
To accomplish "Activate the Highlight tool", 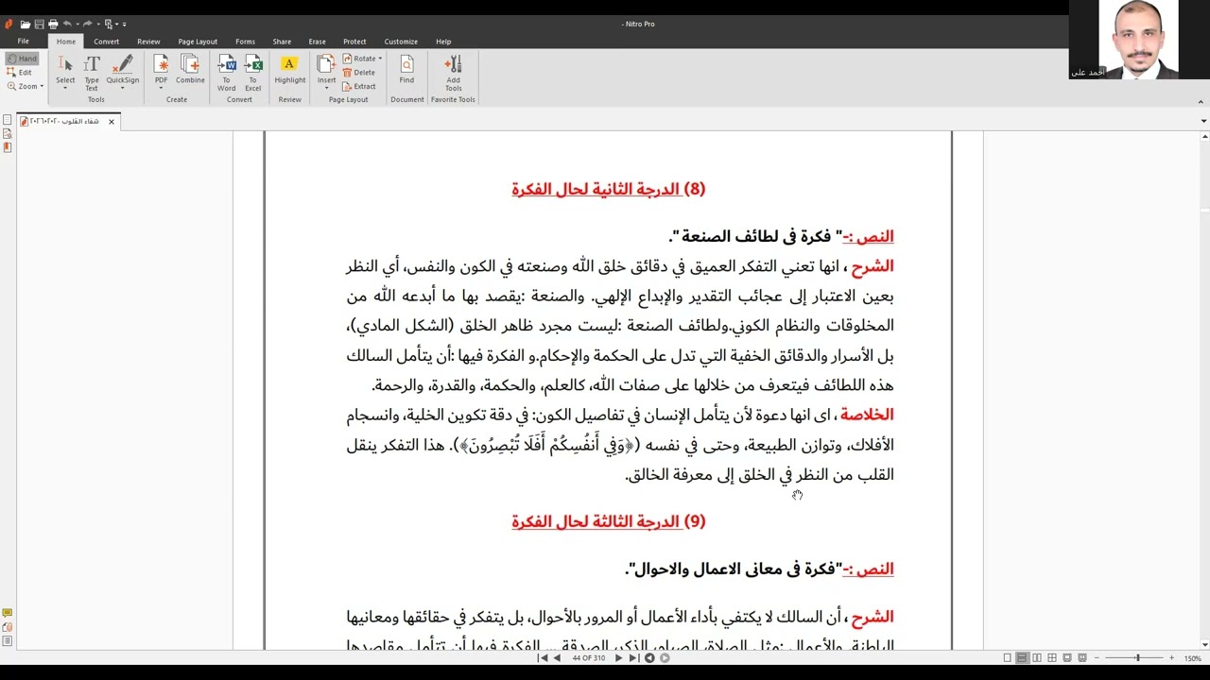I will 290,70.
